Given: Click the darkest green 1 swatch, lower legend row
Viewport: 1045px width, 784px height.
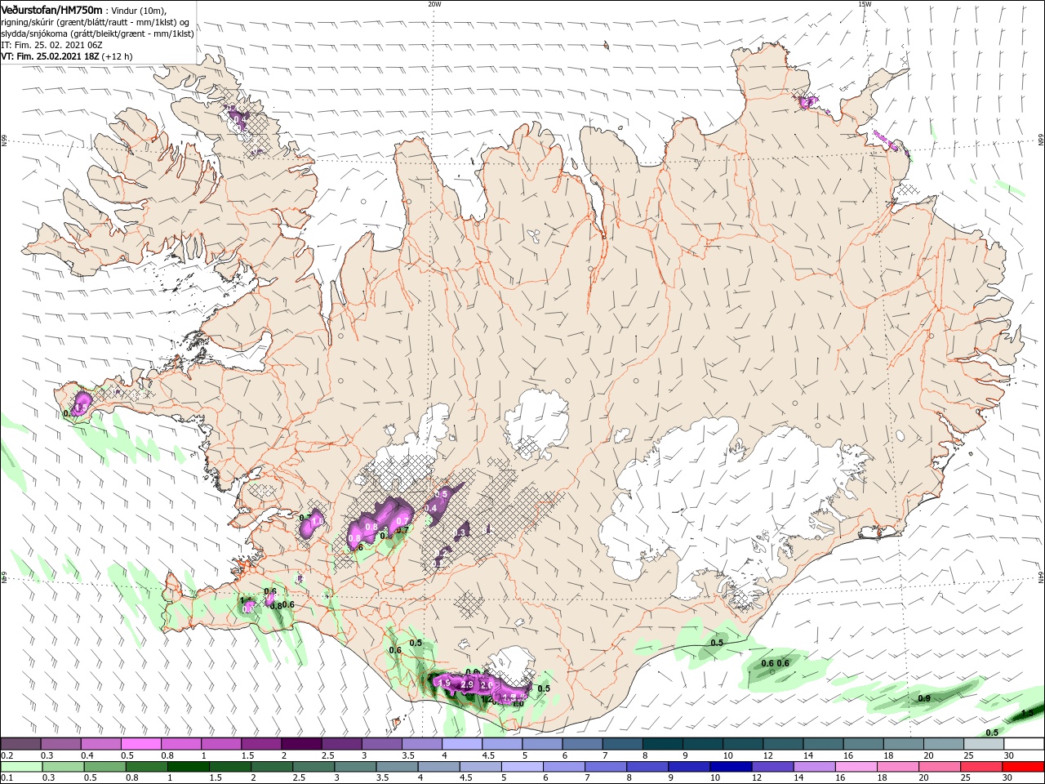Looking at the screenshot, I should (x=188, y=767).
